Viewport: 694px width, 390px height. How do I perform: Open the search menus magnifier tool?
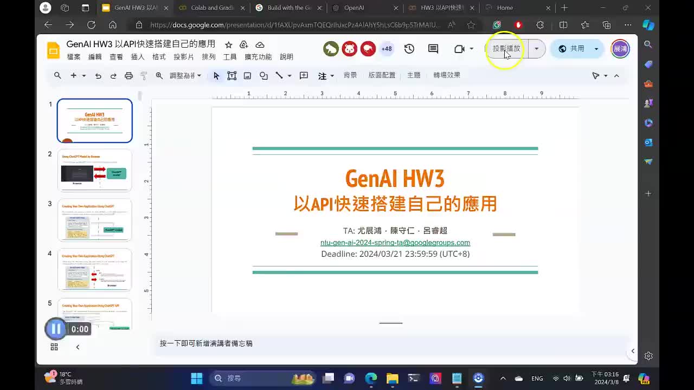57,76
